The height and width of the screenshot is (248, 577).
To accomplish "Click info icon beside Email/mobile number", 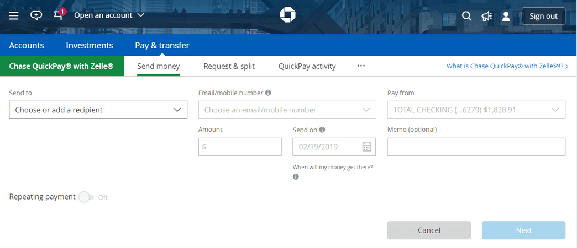I will 268,93.
